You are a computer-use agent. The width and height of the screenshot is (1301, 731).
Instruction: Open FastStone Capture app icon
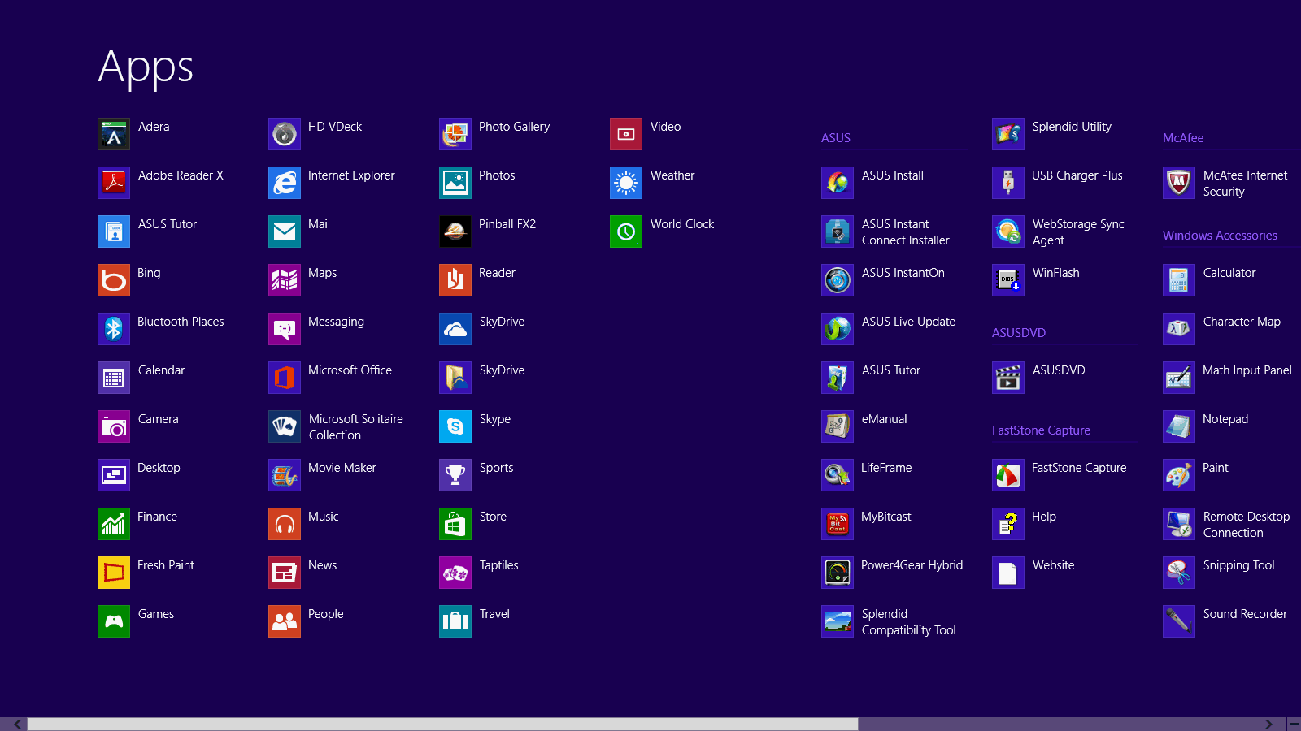(x=1008, y=475)
